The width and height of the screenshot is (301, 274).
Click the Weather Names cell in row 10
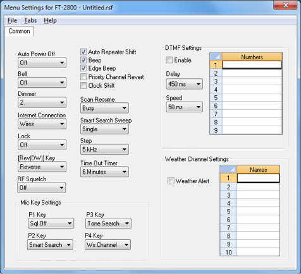coord(259,252)
